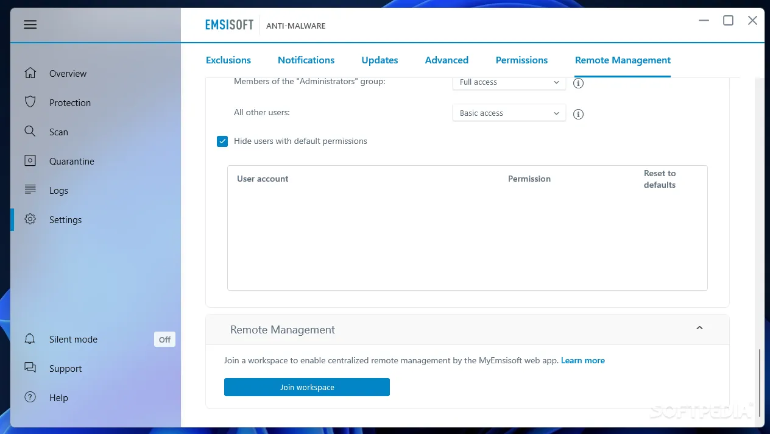Click info icon beside Administrators group dropdown
This screenshot has height=434, width=770.
579,83
